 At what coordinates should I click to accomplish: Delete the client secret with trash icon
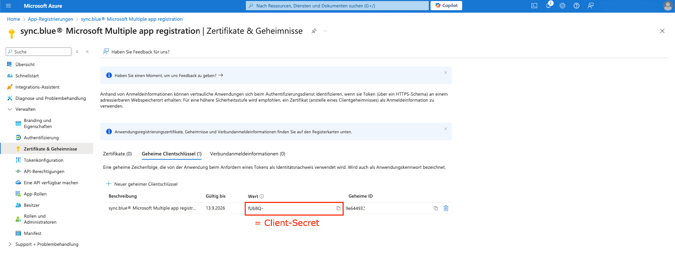(446, 208)
